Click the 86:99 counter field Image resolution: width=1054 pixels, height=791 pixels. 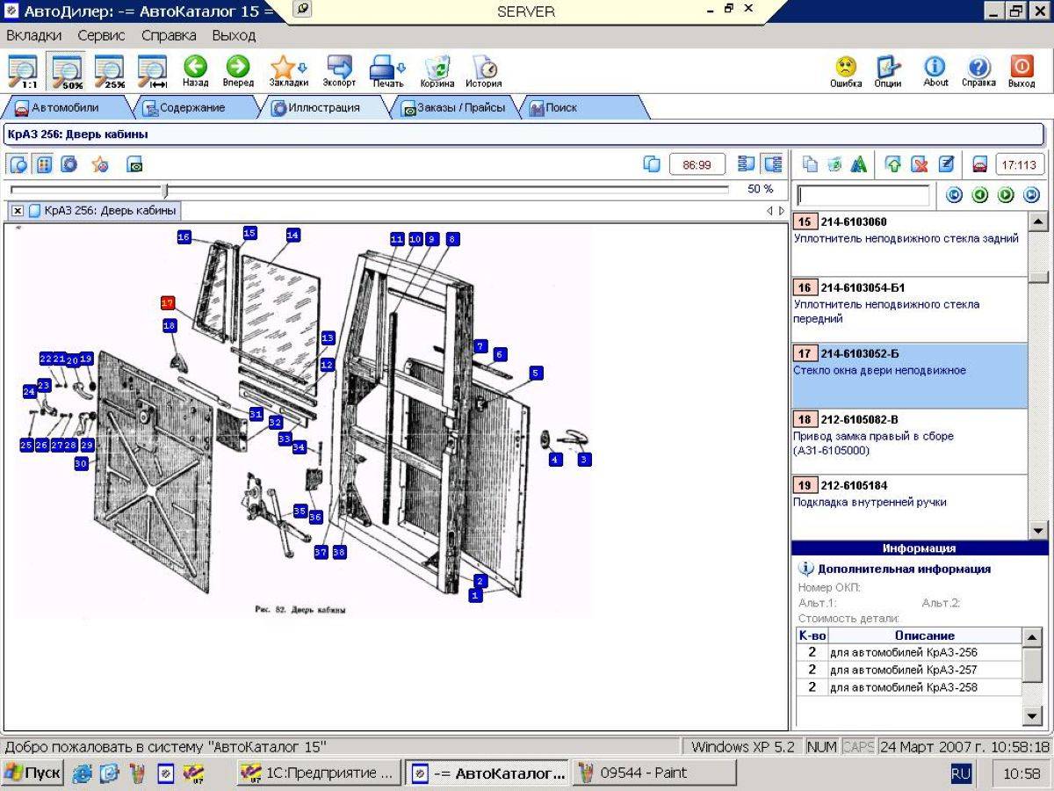point(697,164)
